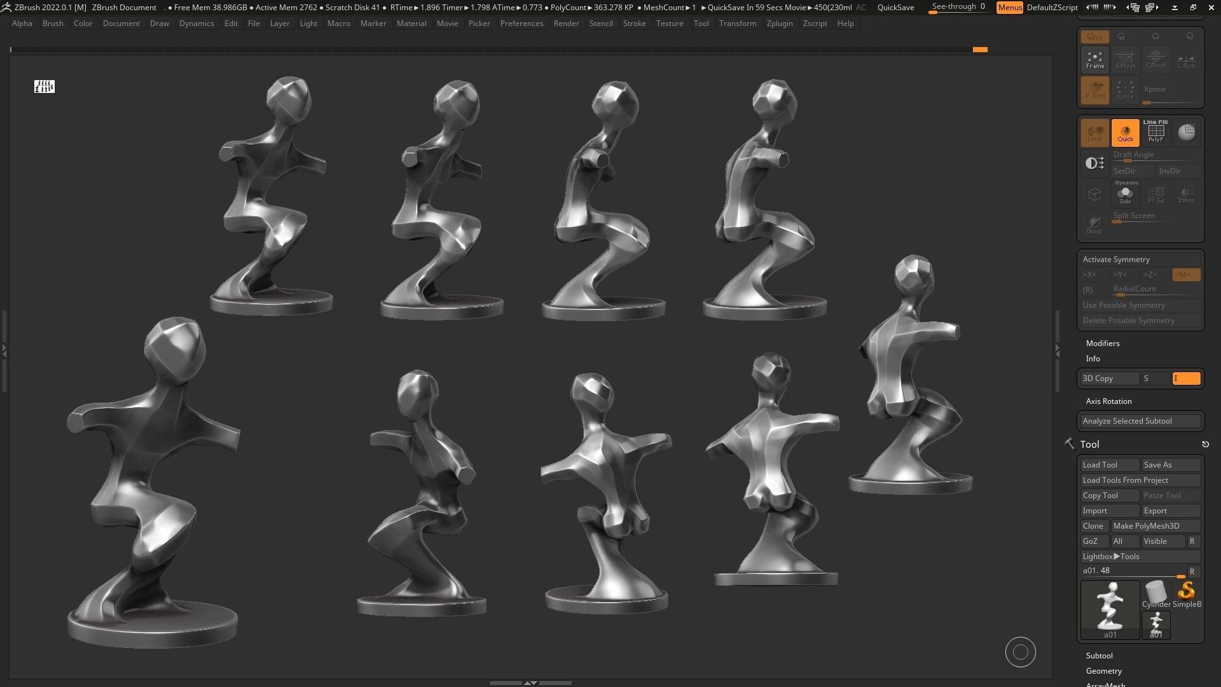Click the circular cursor icon at canvas corner

pos(1020,652)
